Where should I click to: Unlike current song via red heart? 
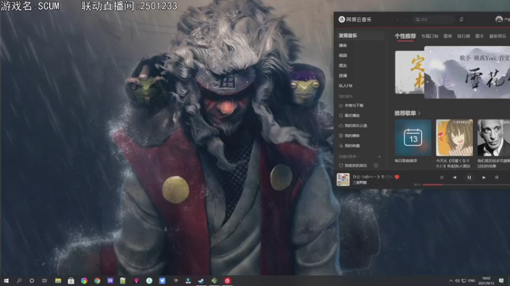pyautogui.click(x=397, y=177)
